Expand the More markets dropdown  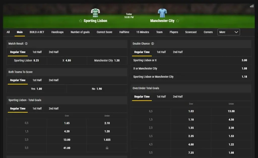(229, 32)
